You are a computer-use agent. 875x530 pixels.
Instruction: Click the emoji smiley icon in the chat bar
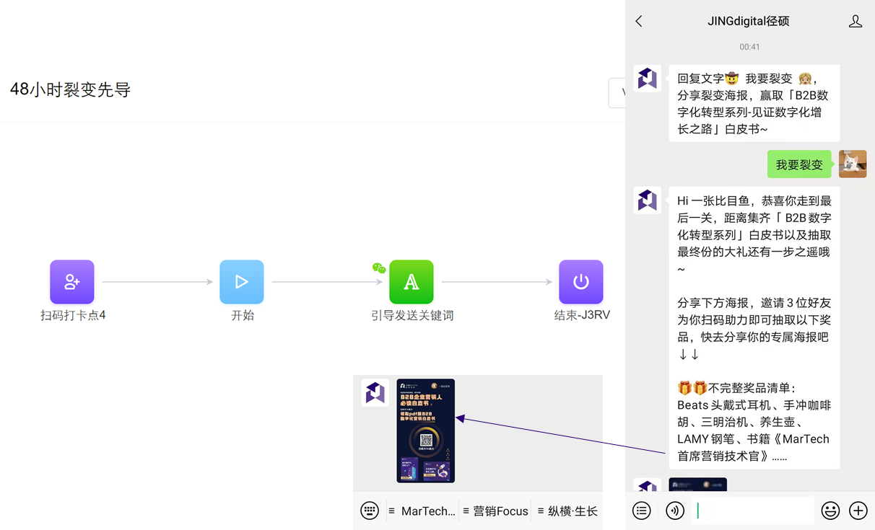pos(830,511)
